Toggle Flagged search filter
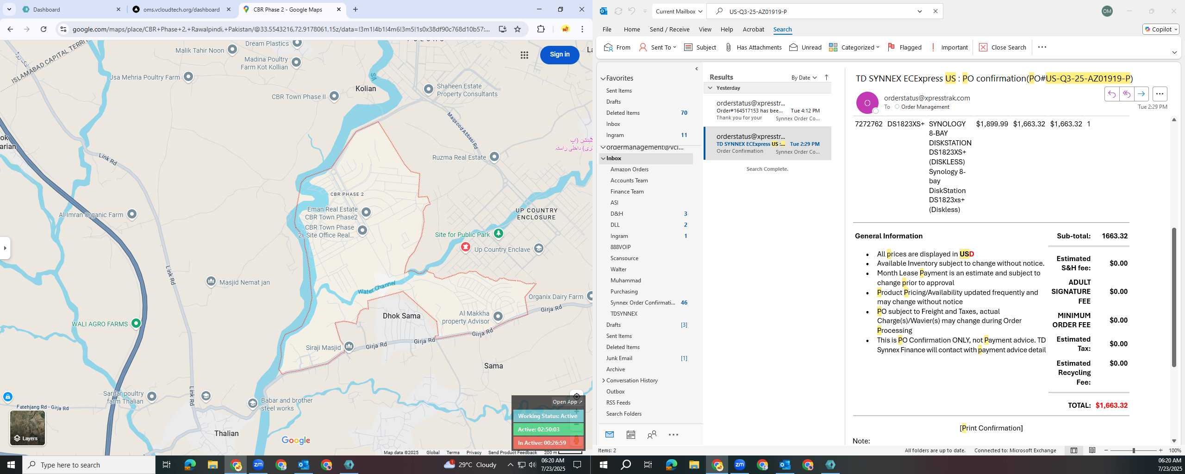 904,47
